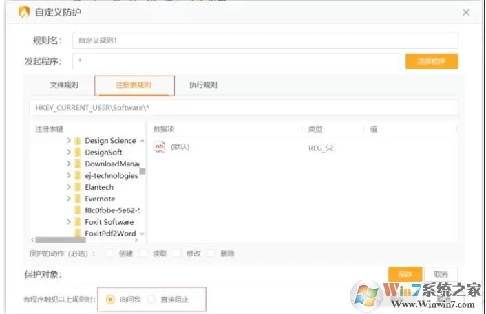Tick the 删除 action checkbox
Image resolution: width=486 pixels, height=314 pixels.
[x=211, y=254]
